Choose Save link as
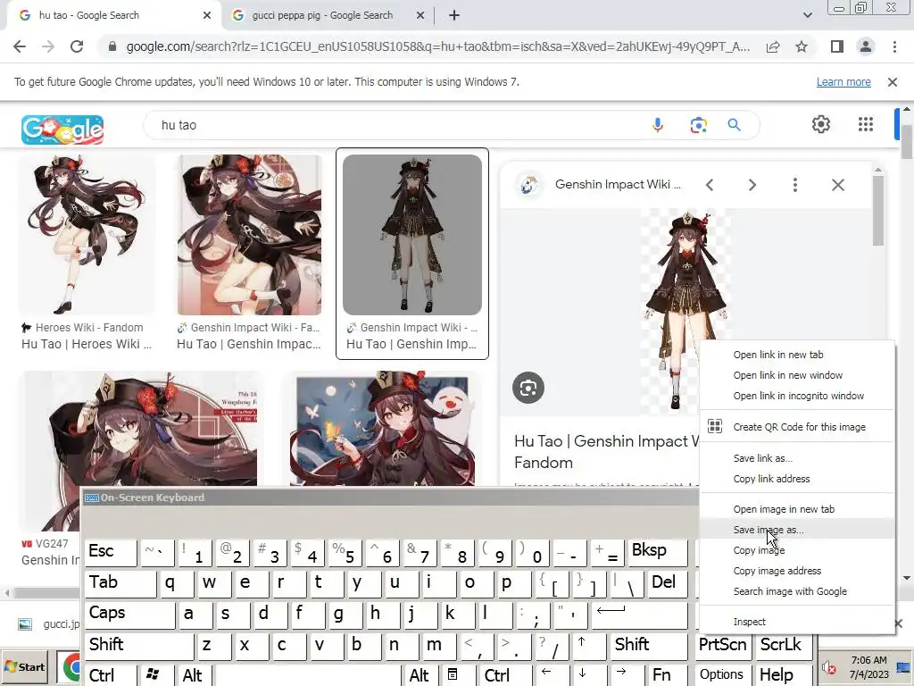 pyautogui.click(x=762, y=458)
